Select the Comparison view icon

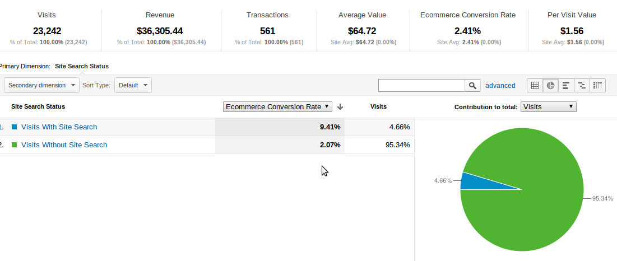tap(582, 86)
